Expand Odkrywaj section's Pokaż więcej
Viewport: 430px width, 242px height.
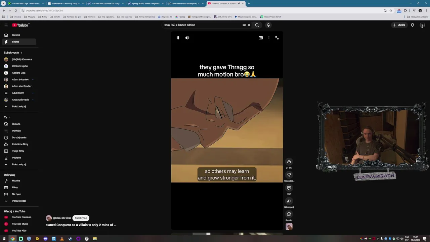[x=19, y=201]
